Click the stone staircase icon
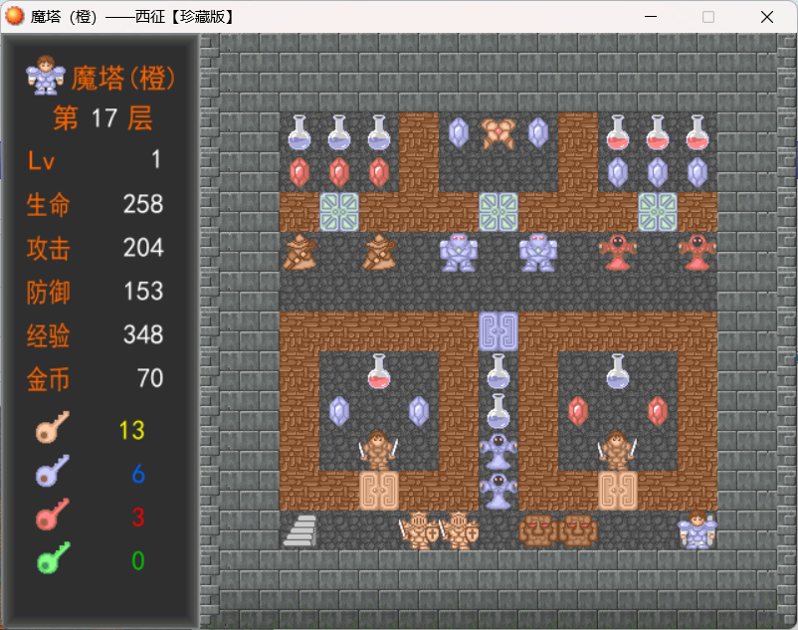The width and height of the screenshot is (798, 630). click(x=299, y=530)
